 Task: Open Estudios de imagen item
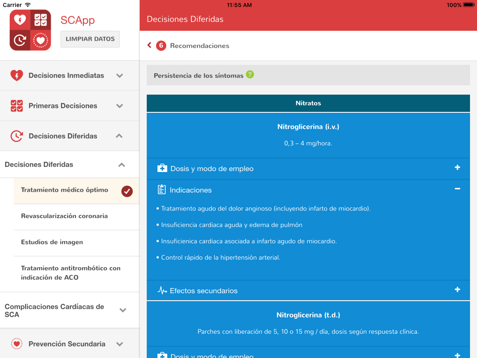(x=77, y=243)
